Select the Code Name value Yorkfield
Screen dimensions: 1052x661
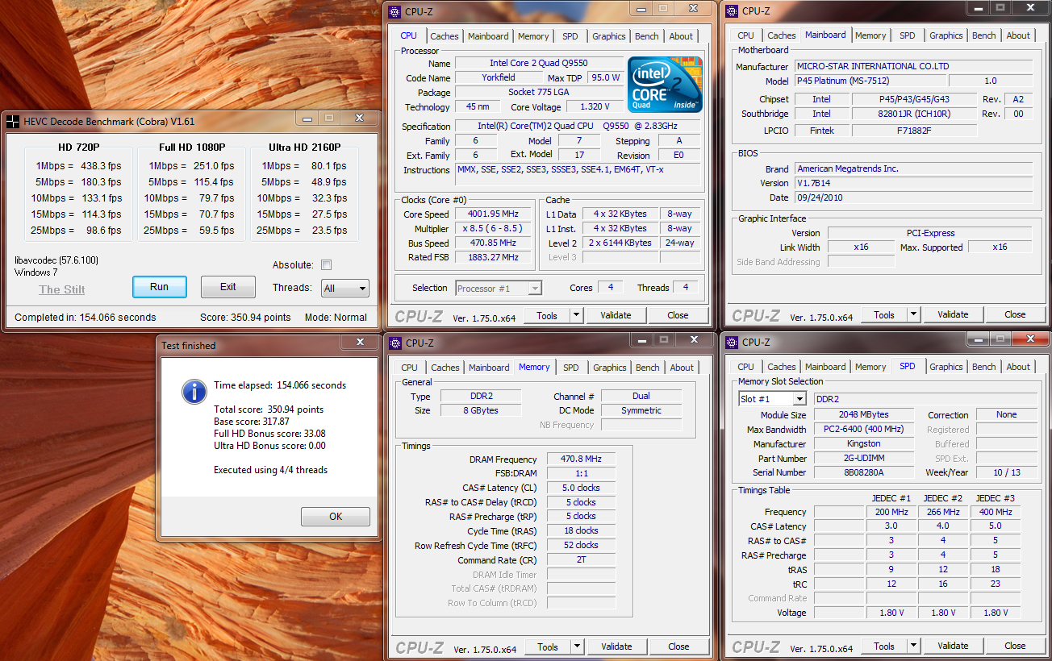click(x=499, y=77)
